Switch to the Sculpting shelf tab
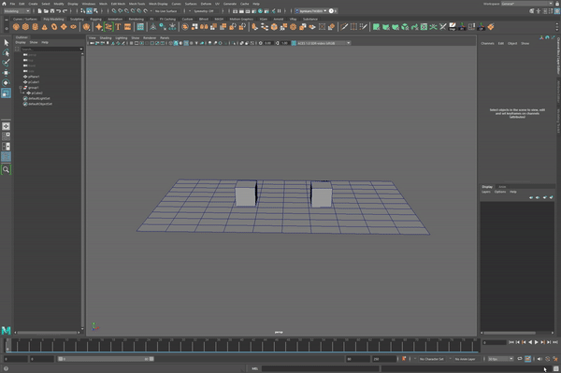This screenshot has height=373, width=561. (x=77, y=19)
